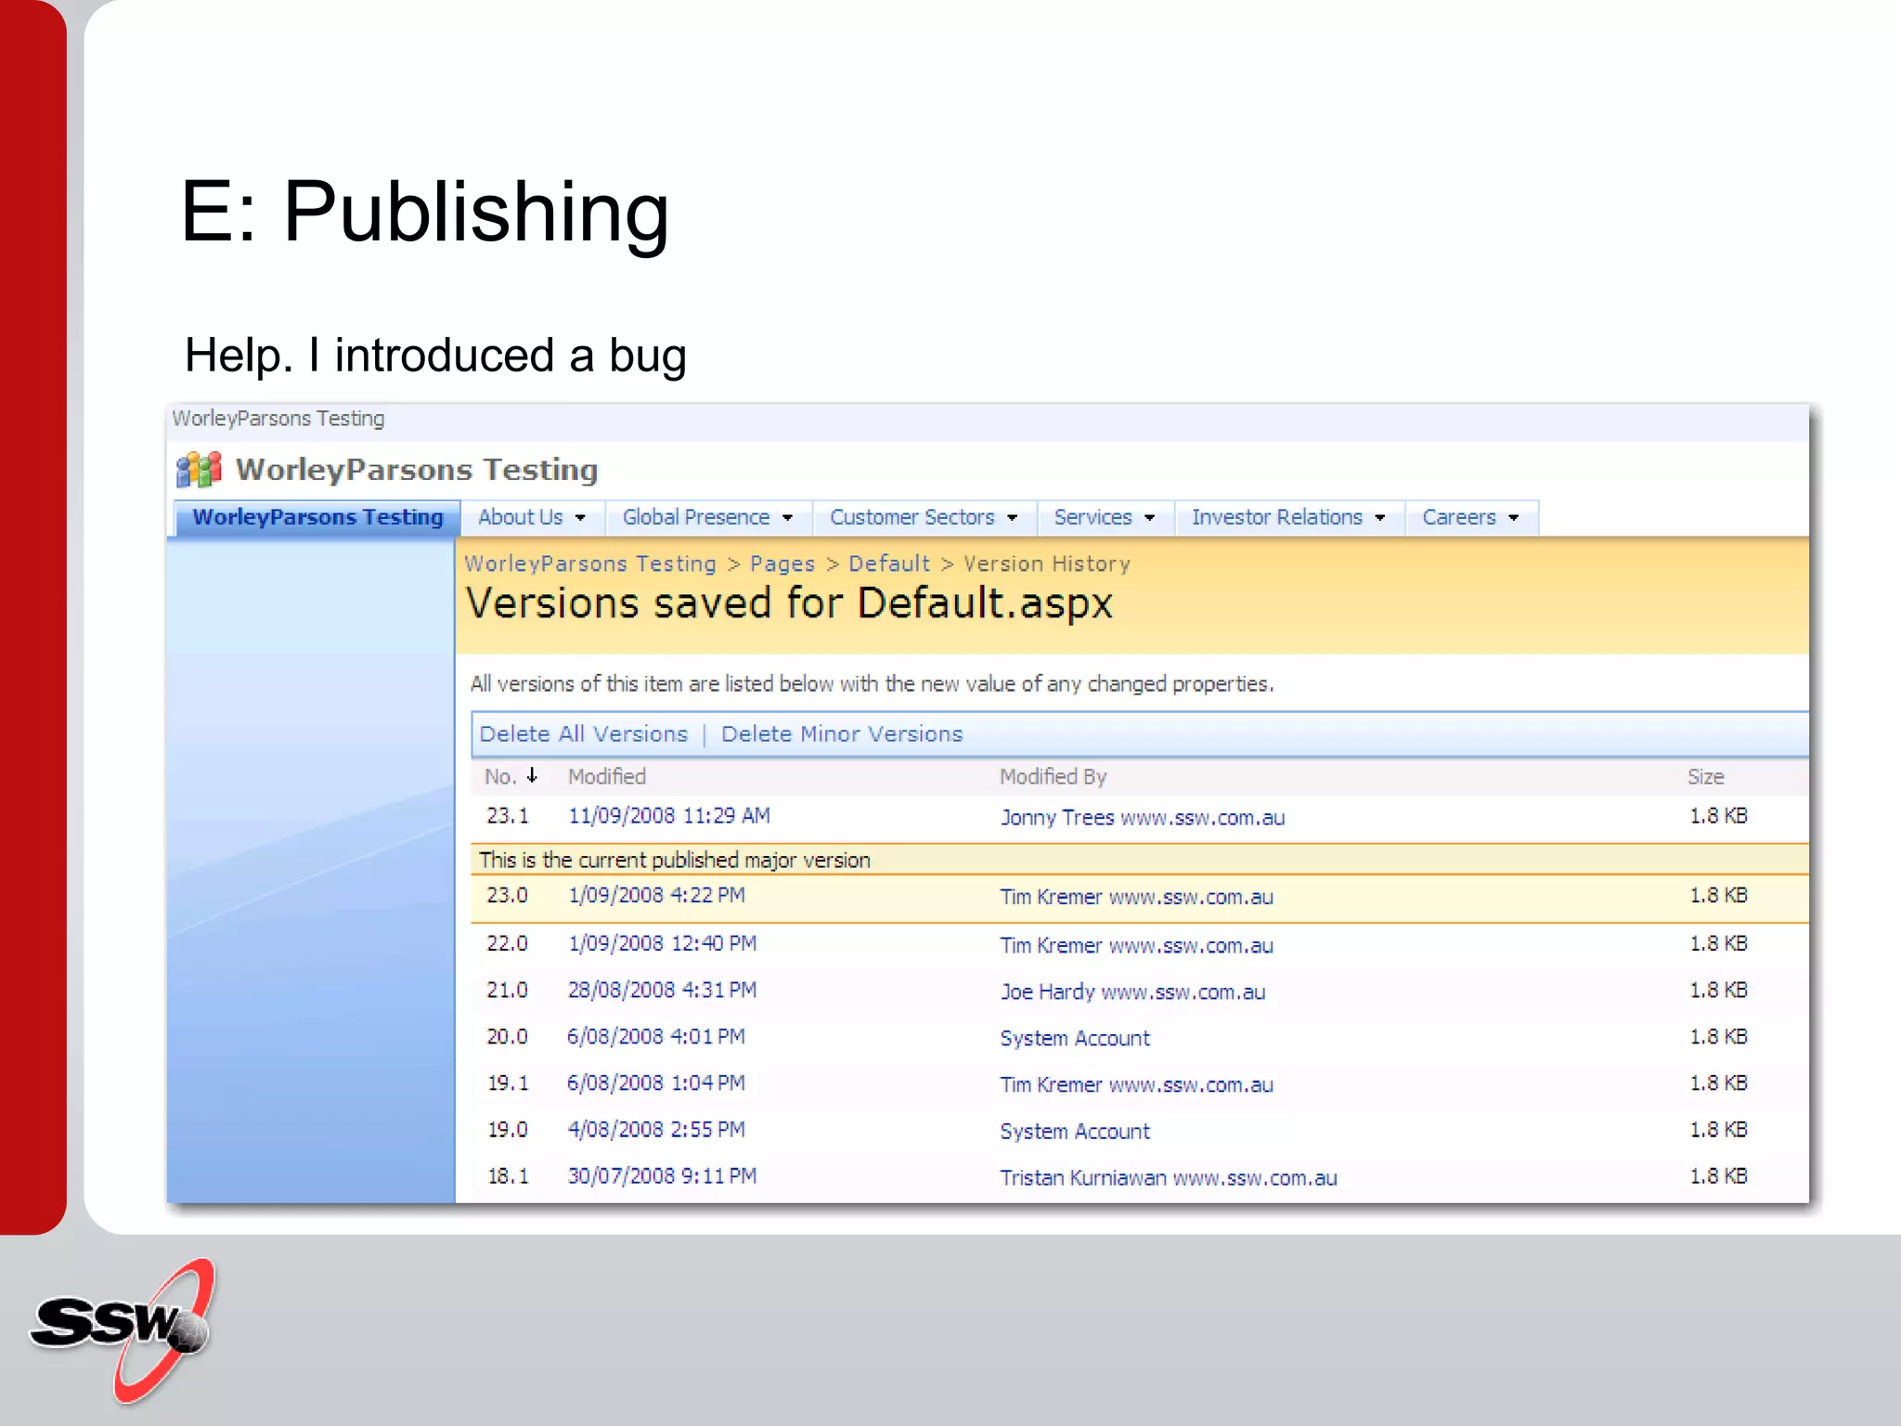The width and height of the screenshot is (1901, 1426).
Task: Expand the About Us dropdown arrow
Action: pos(580,518)
